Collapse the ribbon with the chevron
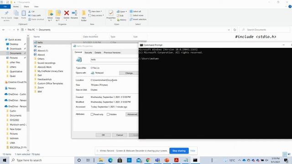 click(x=286, y=6)
